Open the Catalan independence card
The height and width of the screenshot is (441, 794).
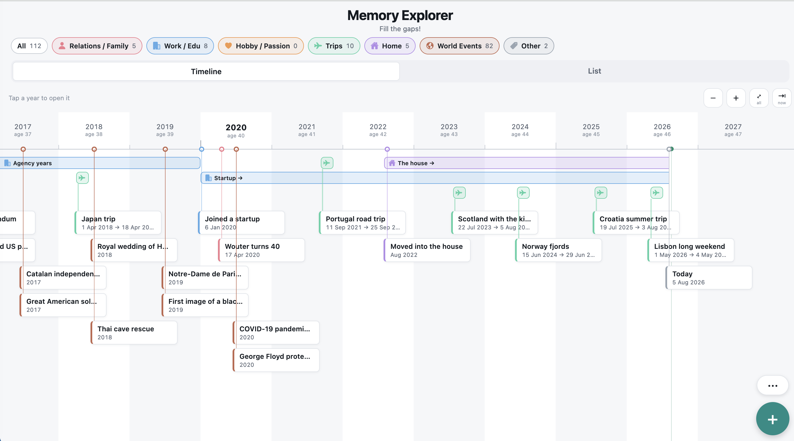point(63,278)
